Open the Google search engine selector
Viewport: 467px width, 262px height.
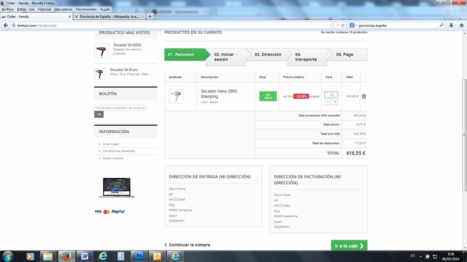click(353, 26)
